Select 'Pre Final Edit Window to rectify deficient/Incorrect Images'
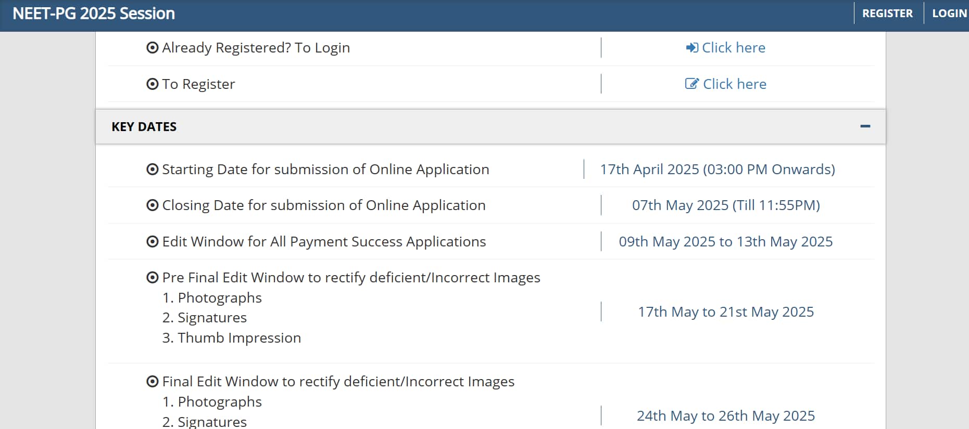The image size is (969, 429). pyautogui.click(x=351, y=278)
